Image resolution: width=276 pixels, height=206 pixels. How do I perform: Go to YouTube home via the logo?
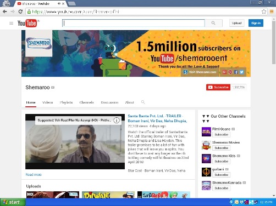tap(27, 24)
